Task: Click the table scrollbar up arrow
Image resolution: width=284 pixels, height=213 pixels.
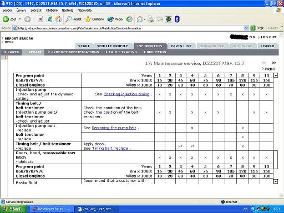Action: click(x=276, y=75)
